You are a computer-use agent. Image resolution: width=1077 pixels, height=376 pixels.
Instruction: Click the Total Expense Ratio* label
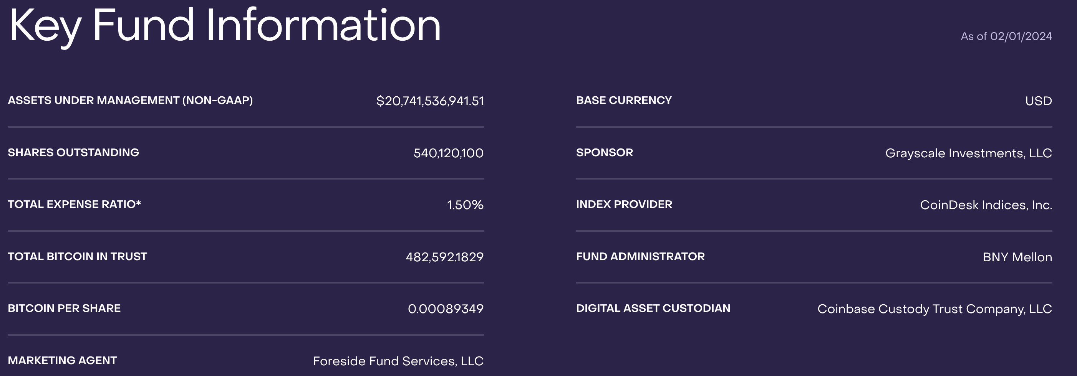tap(74, 204)
